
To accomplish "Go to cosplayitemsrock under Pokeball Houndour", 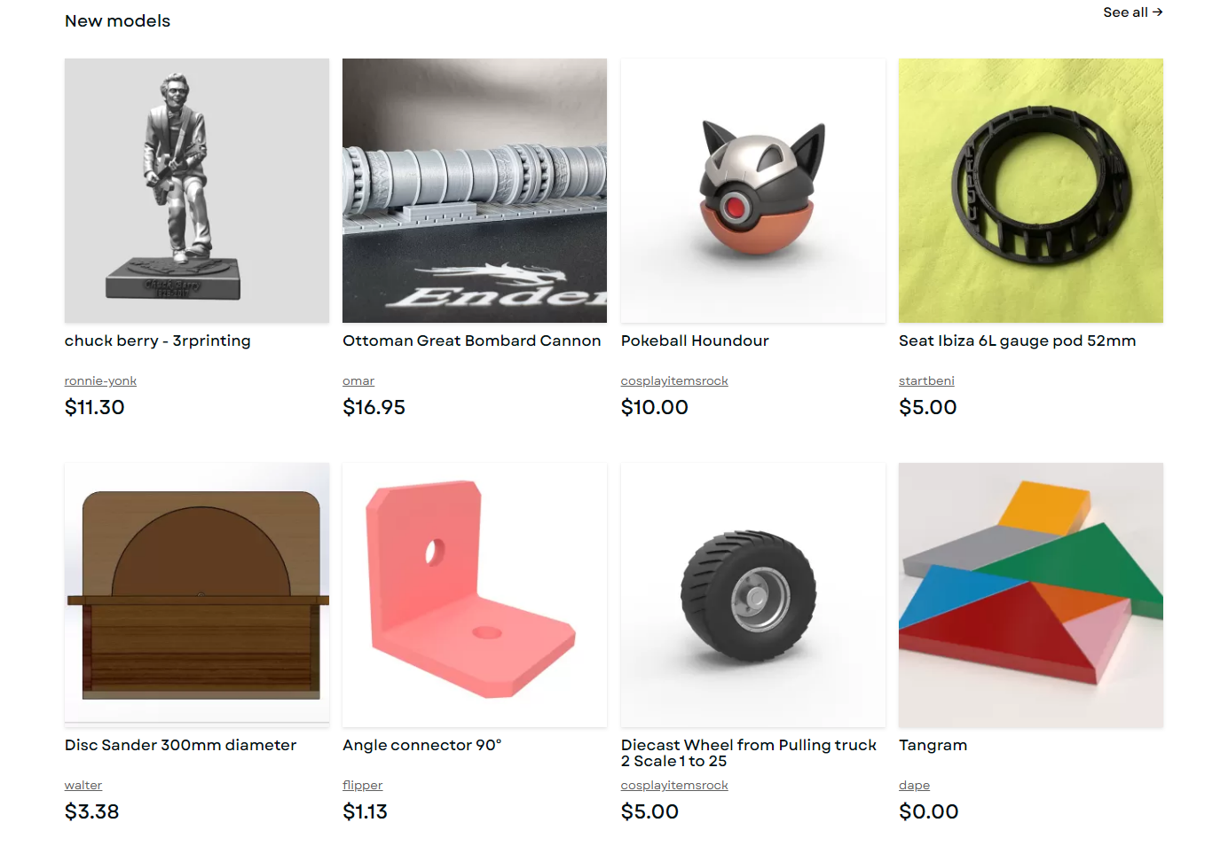I will click(674, 380).
